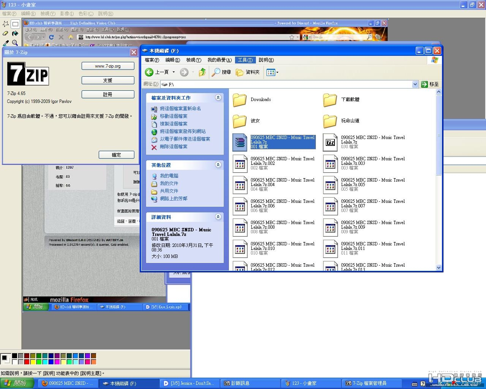This screenshot has width=486, height=389.
Task: Confirm 7-Zip dialog with 確定 button
Action: (117, 155)
